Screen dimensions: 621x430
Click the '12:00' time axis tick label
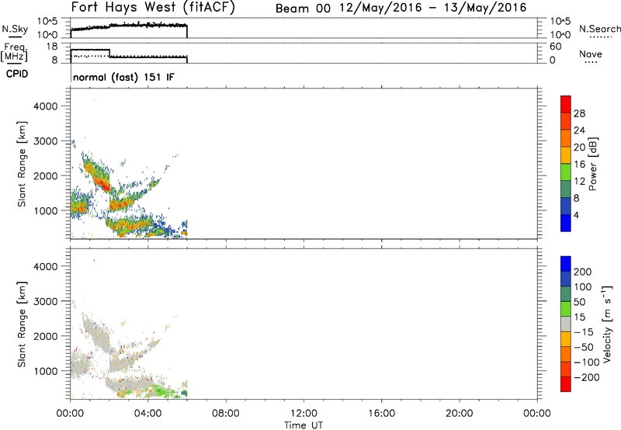tap(304, 414)
